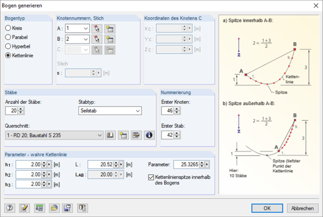Click the 'Knotennummern, Stich' heading
This screenshot has width=323, height=217.
tap(80, 18)
